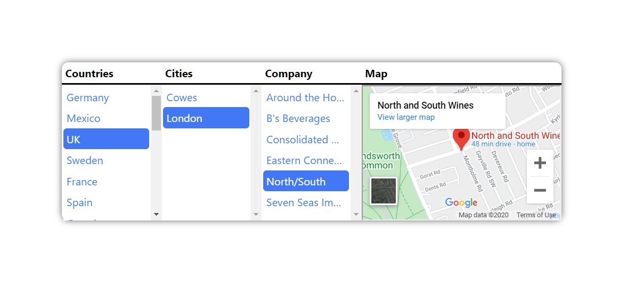Pick France in countries column
618x294 pixels.
(82, 182)
